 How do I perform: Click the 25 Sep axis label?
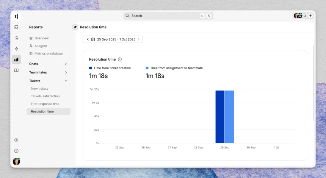tap(119, 147)
